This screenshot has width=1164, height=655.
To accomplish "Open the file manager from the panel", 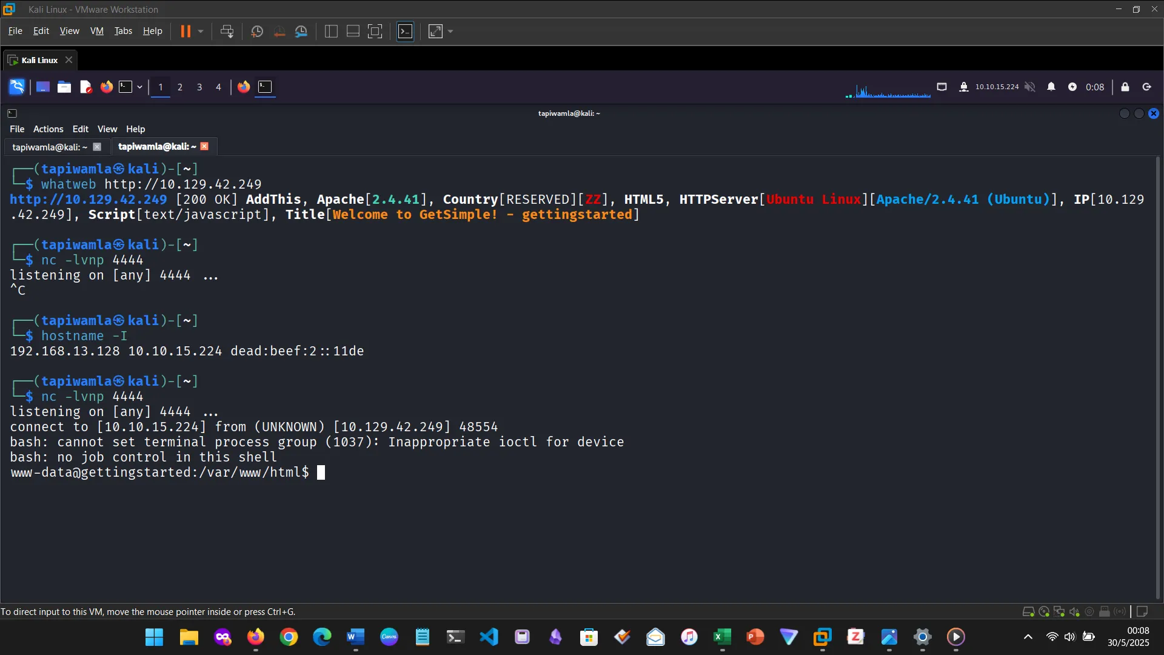I will [x=64, y=87].
